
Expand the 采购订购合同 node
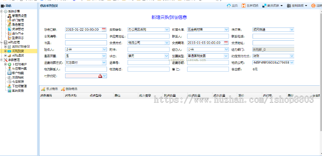point(5,47)
